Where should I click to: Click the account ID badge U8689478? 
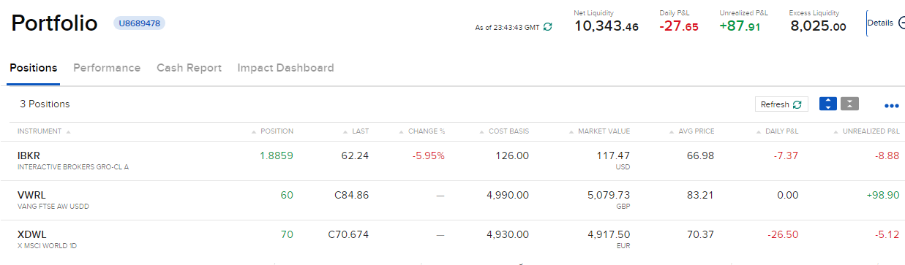point(139,23)
